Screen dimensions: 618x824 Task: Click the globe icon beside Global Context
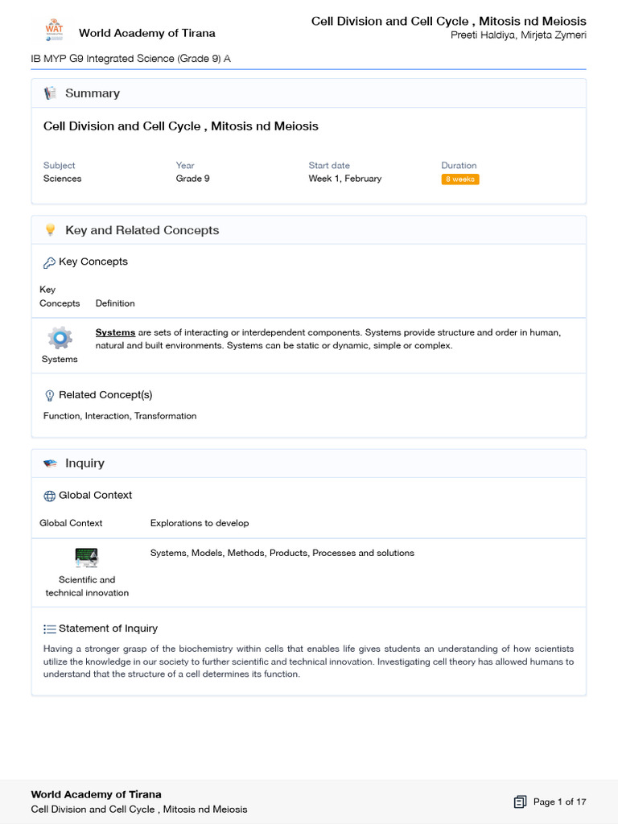coord(49,496)
